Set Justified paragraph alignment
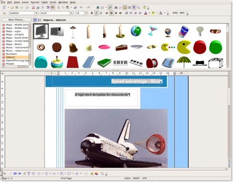The width and height of the screenshot is (233, 182). pos(120,13)
